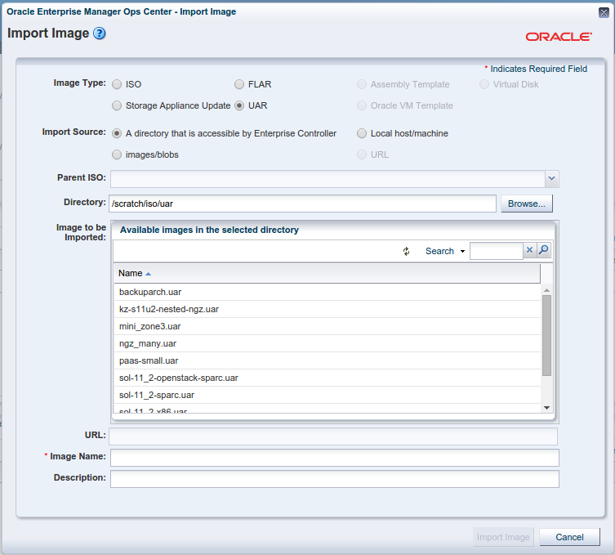
Task: Select Oracle VM Template radio option
Action: point(362,105)
